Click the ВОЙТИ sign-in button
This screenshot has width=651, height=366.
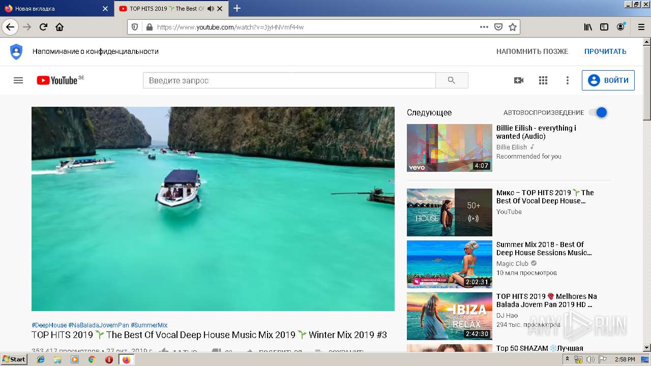click(x=608, y=80)
